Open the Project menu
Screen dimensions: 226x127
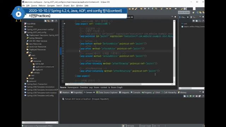pyautogui.click(x=66, y=6)
